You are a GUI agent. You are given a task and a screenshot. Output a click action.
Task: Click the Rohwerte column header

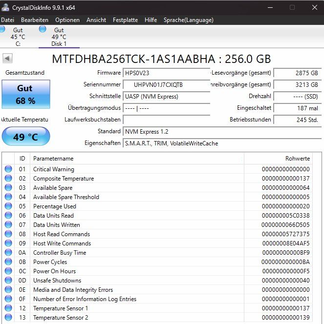click(x=278, y=159)
